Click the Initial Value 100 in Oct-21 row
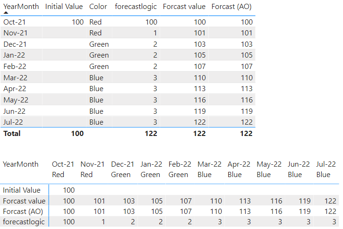This screenshot has height=229, width=343. click(x=77, y=22)
